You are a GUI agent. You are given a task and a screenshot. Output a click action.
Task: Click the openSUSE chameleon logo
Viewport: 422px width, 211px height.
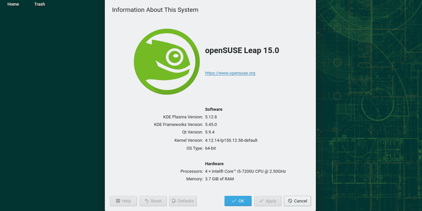[x=166, y=62]
